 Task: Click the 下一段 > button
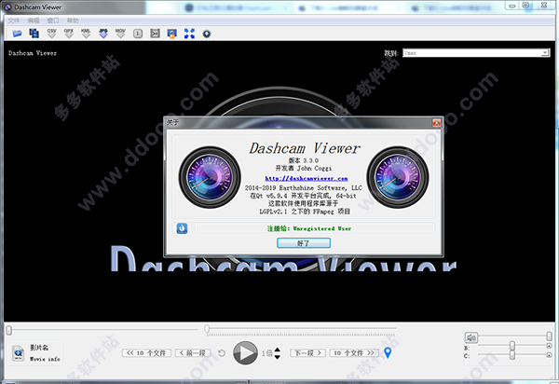click(x=307, y=352)
